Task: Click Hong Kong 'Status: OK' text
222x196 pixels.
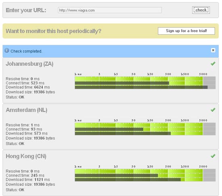Action: click(15, 190)
